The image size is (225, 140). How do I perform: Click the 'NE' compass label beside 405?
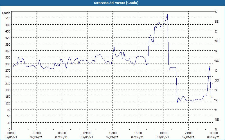point(217,41)
